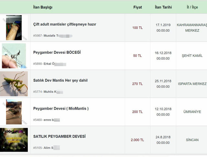Open the placeholder image of the 2.000 TL listing
The height and width of the screenshot is (157, 207).
14,140
